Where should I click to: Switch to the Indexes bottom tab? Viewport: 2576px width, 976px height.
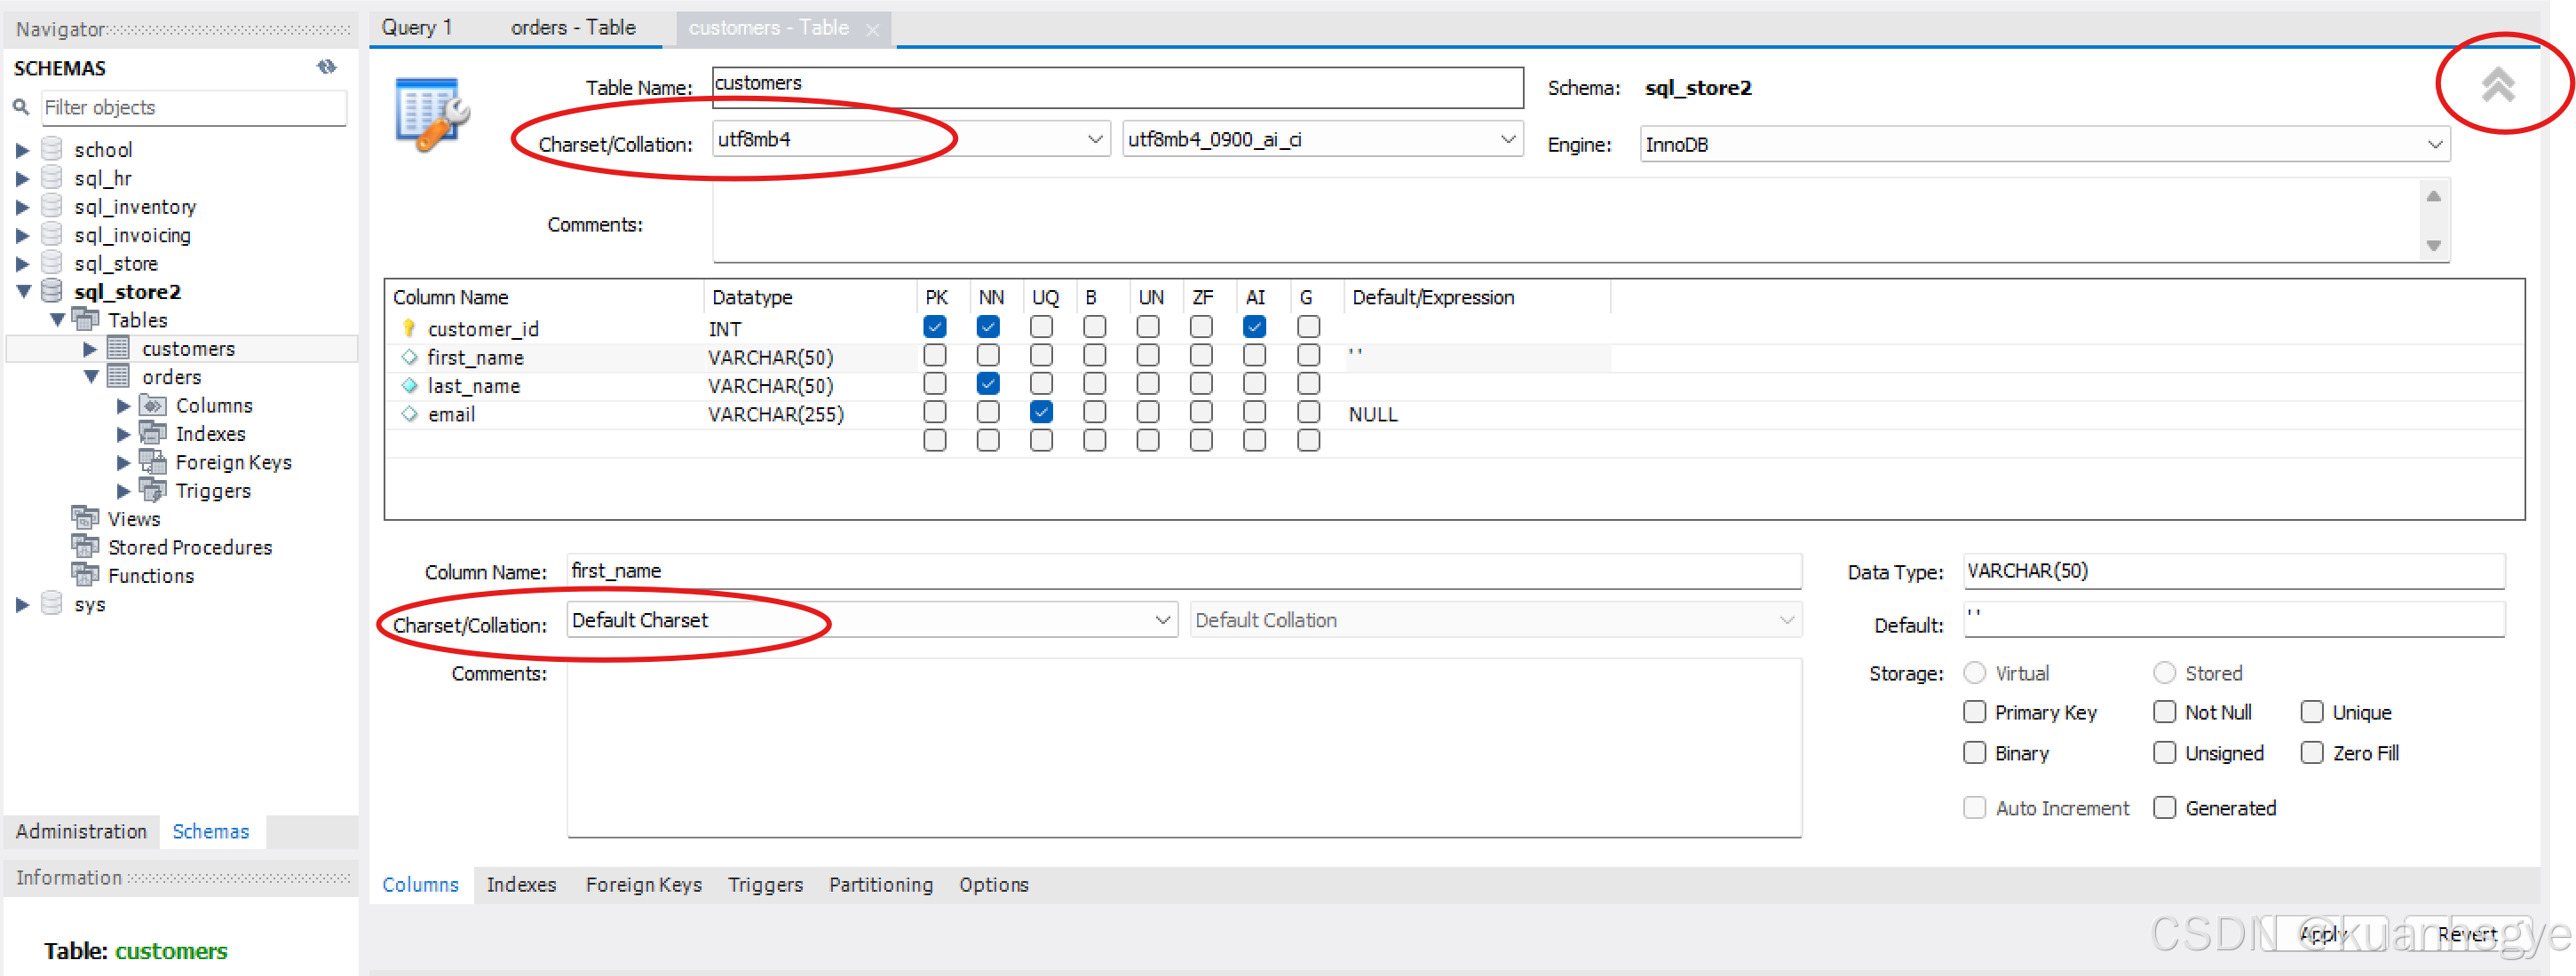point(521,885)
